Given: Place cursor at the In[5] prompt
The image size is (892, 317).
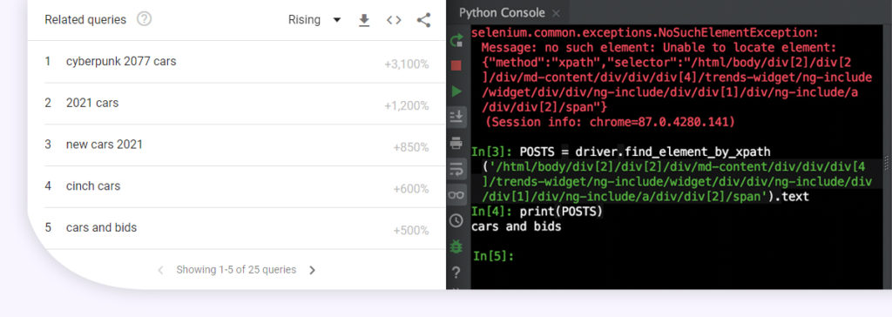Looking at the screenshot, I should pos(494,256).
